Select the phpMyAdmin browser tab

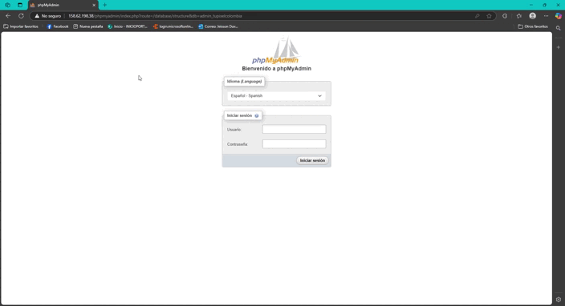coord(63,5)
